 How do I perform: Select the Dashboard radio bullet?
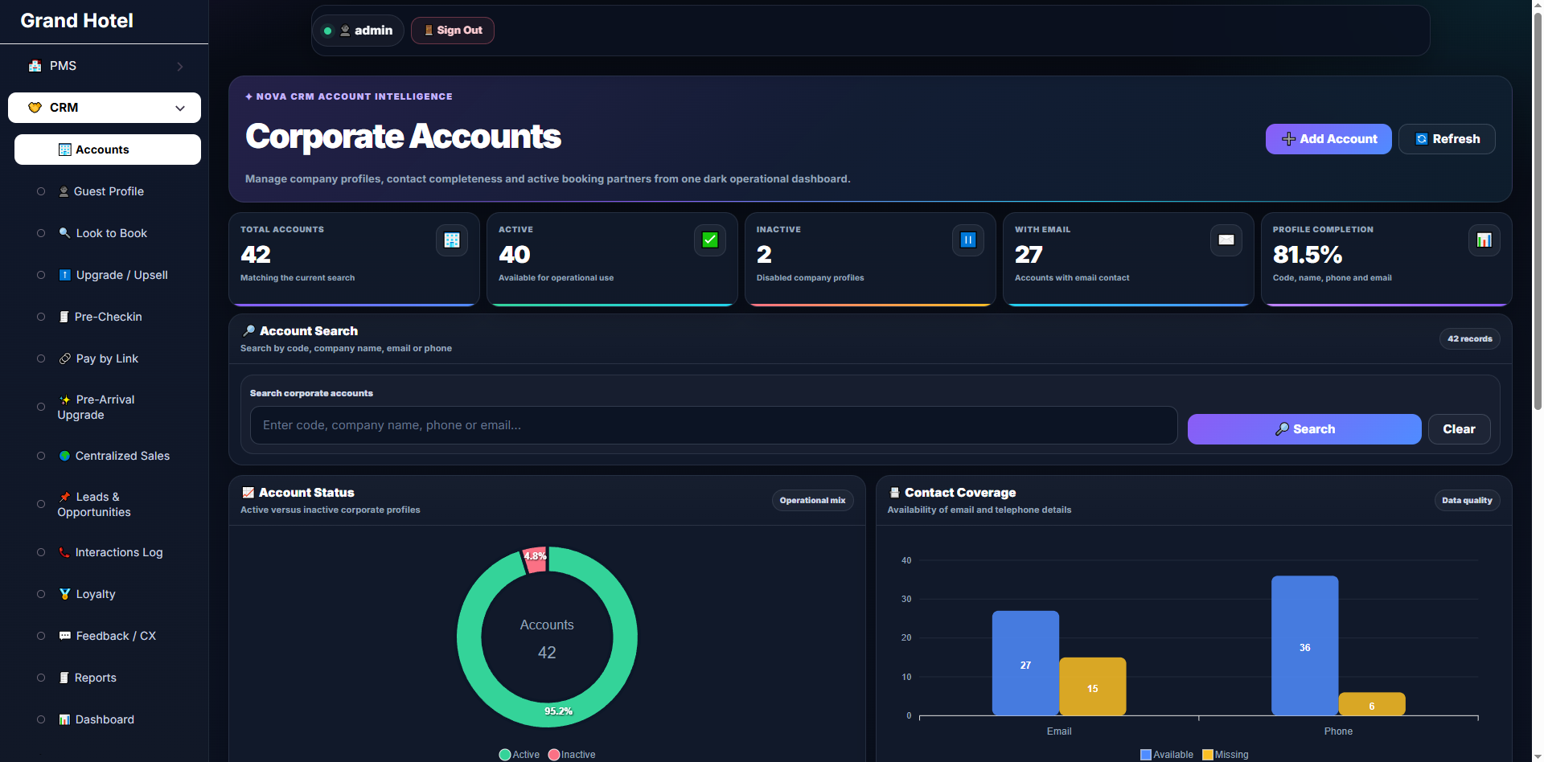41,719
